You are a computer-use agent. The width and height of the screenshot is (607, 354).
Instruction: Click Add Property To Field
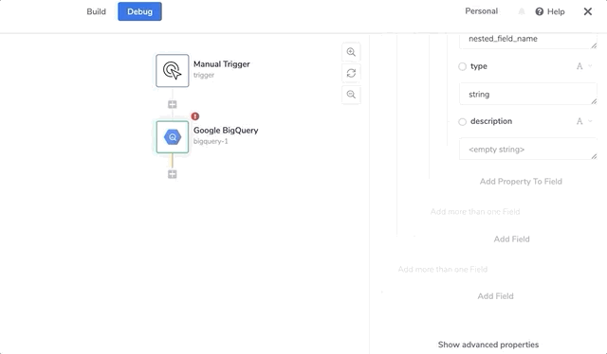click(521, 181)
